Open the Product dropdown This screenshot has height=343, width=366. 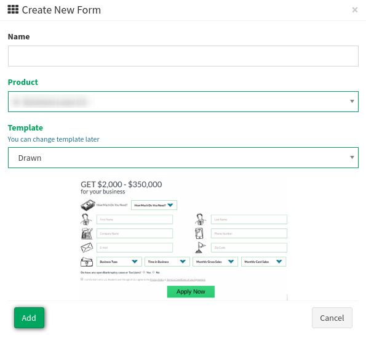pyautogui.click(x=183, y=102)
